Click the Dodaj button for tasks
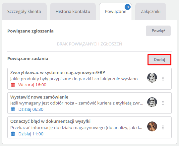The width and height of the screenshot is (179, 146). click(x=159, y=60)
